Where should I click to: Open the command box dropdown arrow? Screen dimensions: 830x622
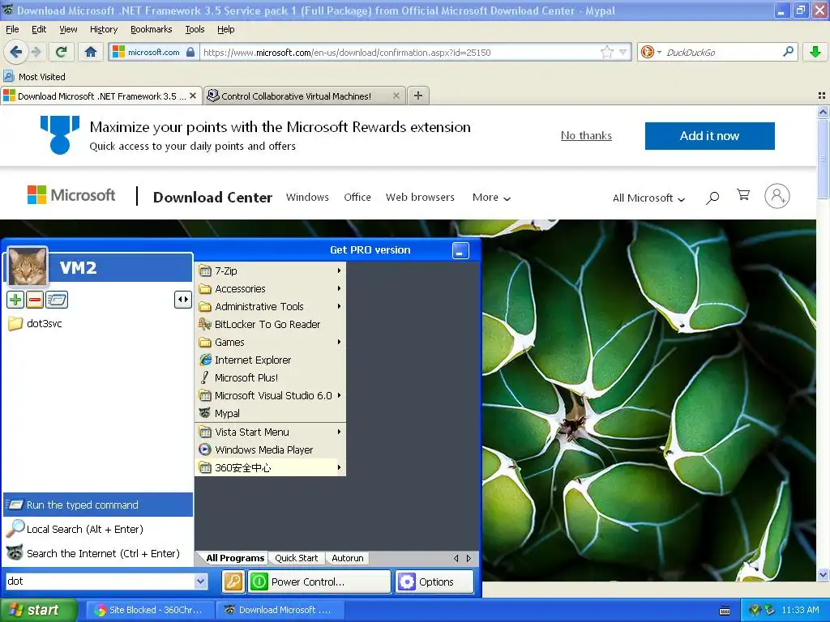coord(200,582)
